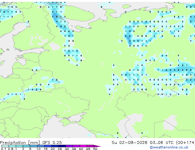The width and height of the screenshot is (195, 150).
Task: Click the '03..06 UTC' time text
Action: (161, 143)
